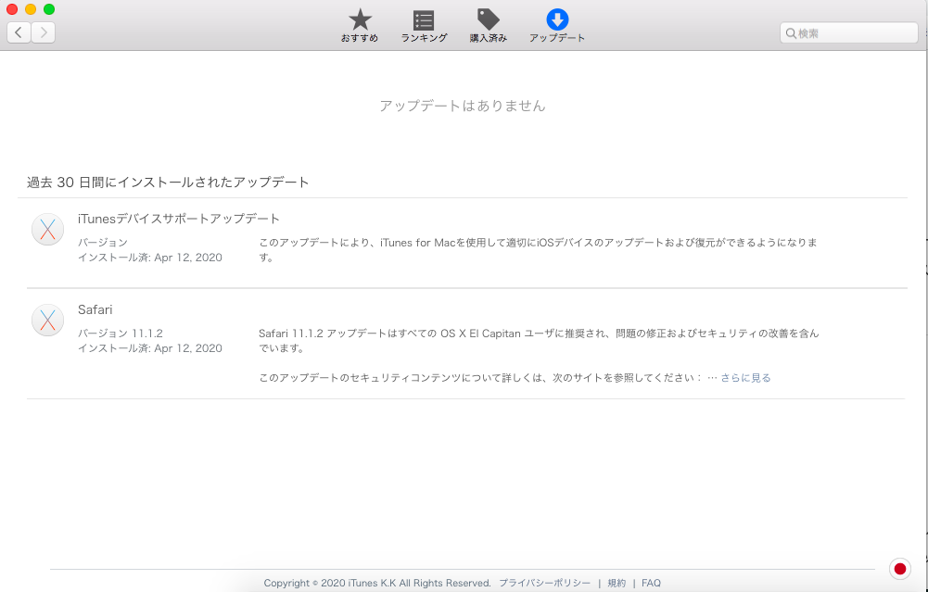
Task: Open the おすすめ star tab
Action: click(x=360, y=26)
